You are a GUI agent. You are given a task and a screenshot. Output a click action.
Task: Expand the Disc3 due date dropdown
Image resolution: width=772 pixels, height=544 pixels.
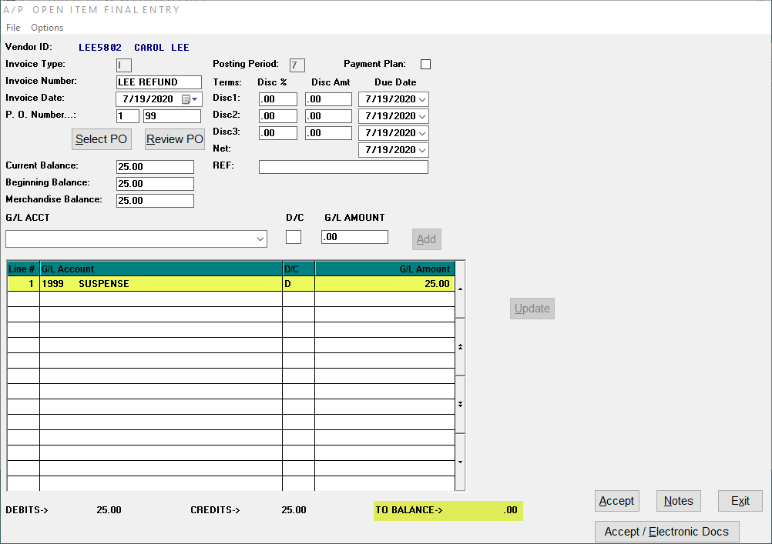pos(421,132)
